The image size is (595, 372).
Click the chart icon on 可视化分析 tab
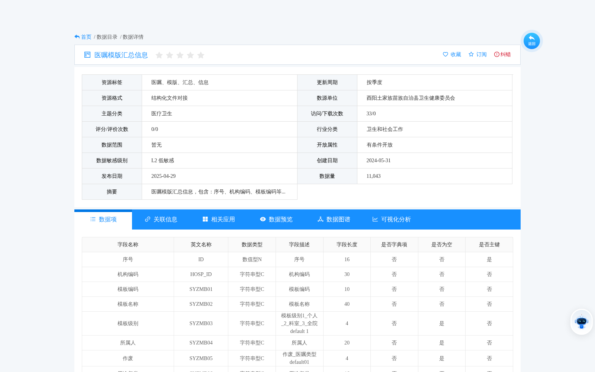click(x=375, y=219)
